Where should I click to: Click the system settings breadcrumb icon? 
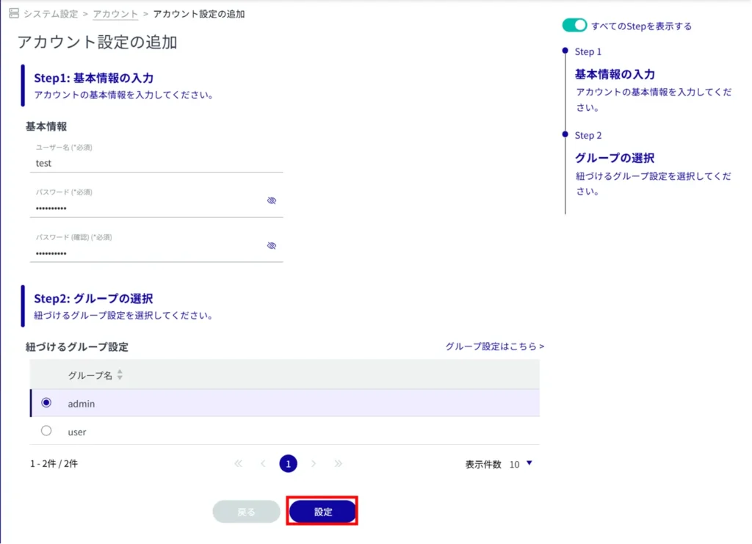click(x=13, y=14)
